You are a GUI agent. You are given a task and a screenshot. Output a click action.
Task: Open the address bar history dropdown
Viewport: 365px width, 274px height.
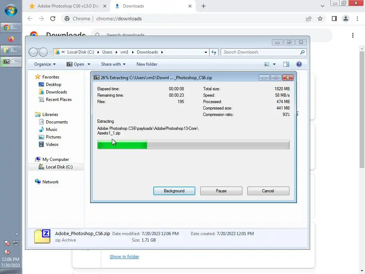[206, 52]
